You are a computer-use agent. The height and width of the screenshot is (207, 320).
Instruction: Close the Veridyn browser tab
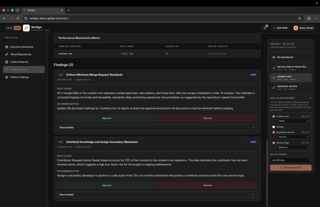tap(62, 10)
